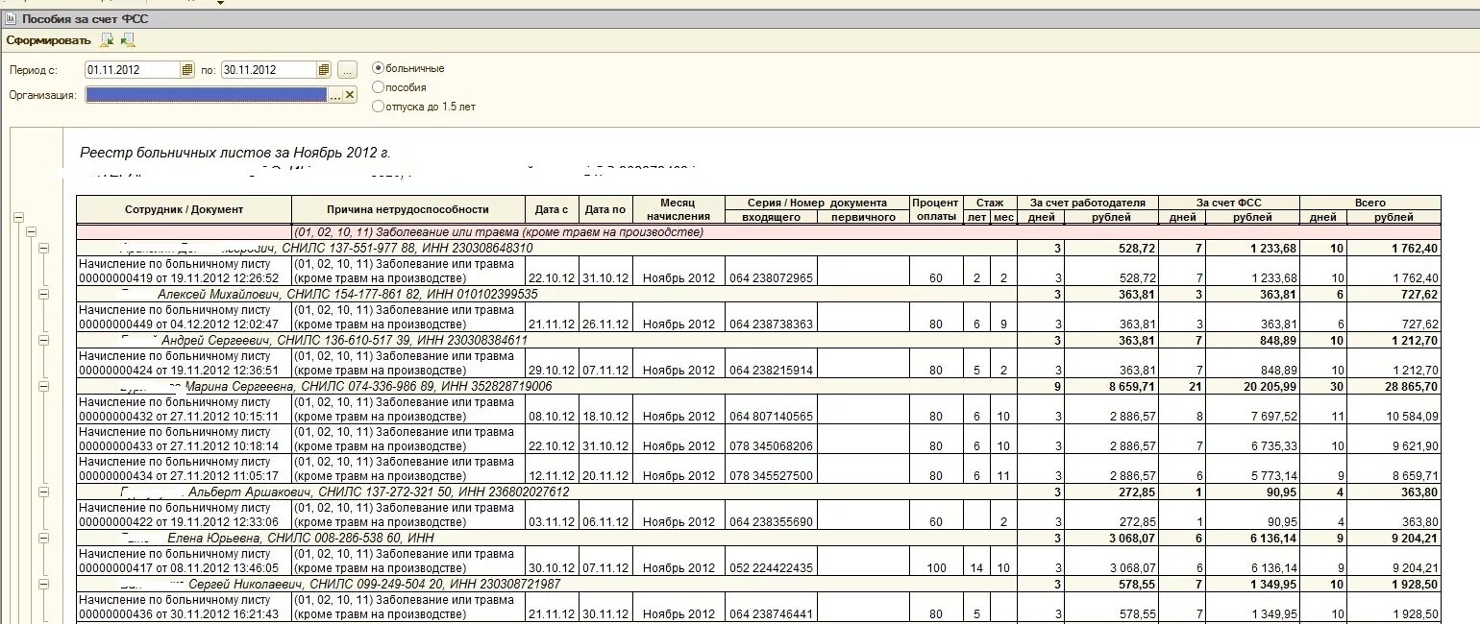Click the report window icon beside Пособия за счет ФСС
The image size is (1480, 624).
pyautogui.click(x=11, y=18)
